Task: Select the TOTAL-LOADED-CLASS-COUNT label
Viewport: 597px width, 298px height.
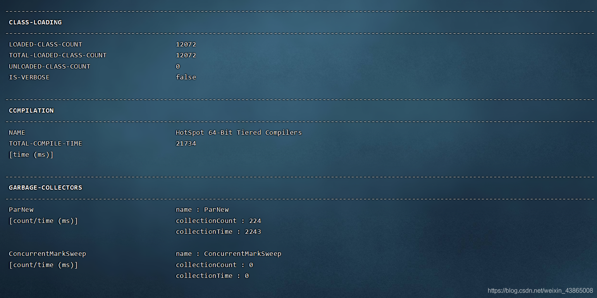Action: [x=58, y=55]
